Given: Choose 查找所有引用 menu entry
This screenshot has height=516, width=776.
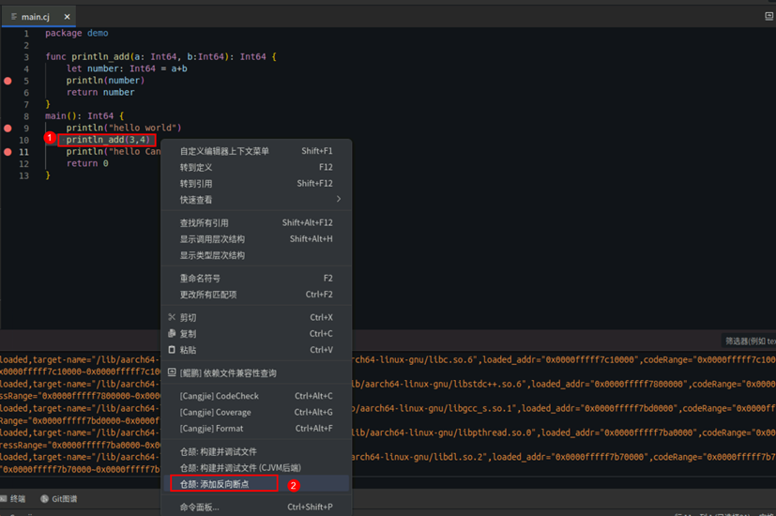Looking at the screenshot, I should point(256,222).
